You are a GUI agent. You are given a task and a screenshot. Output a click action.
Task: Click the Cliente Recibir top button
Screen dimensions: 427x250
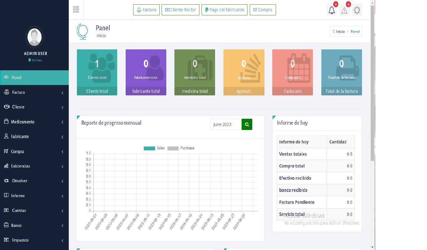pyautogui.click(x=180, y=10)
